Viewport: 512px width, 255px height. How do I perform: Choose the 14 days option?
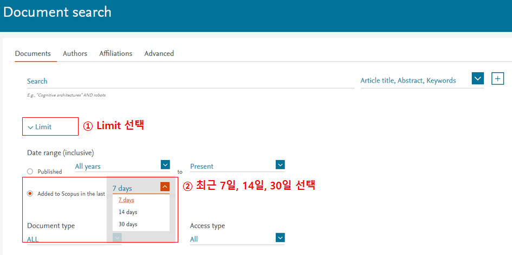(x=128, y=212)
